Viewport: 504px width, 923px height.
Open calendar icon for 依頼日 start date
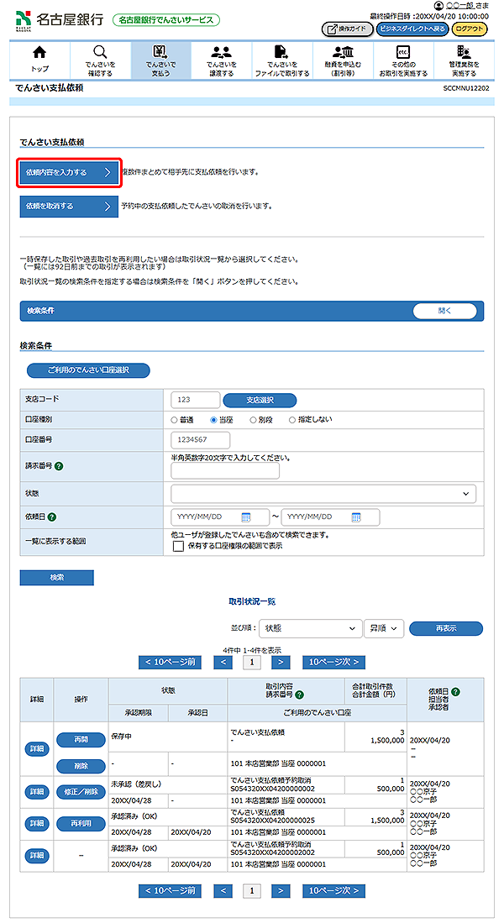click(246, 517)
